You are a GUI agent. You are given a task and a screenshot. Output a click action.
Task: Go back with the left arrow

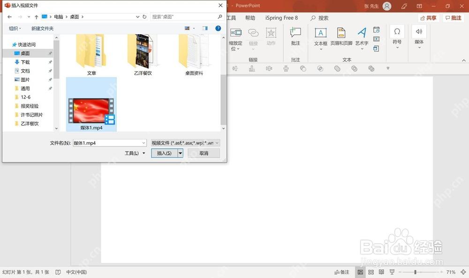[x=9, y=17]
